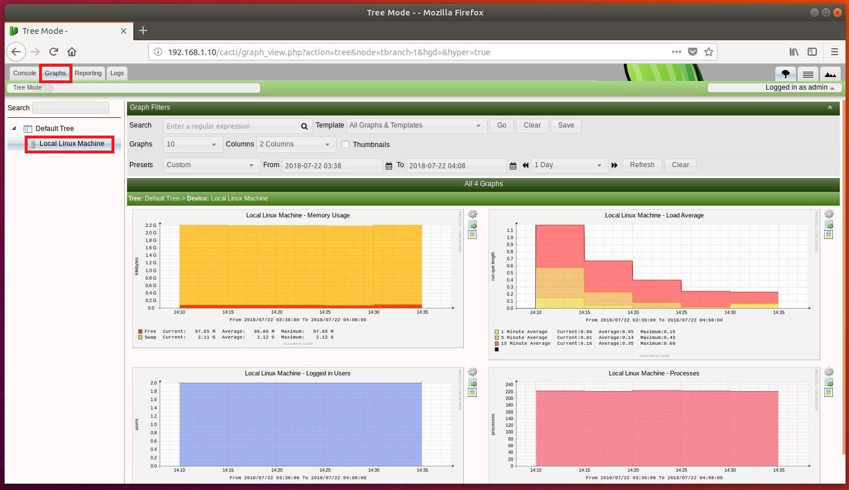
Task: Shift time span forward with double-right arrows
Action: click(614, 165)
